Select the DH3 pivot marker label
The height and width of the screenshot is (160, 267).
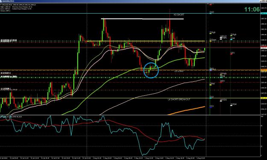point(211,12)
